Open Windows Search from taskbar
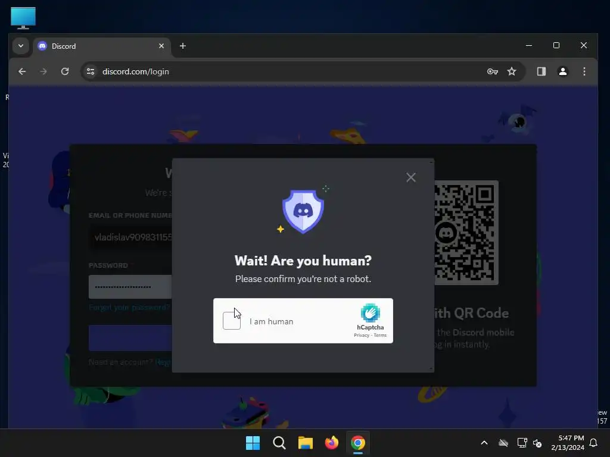 click(x=279, y=443)
